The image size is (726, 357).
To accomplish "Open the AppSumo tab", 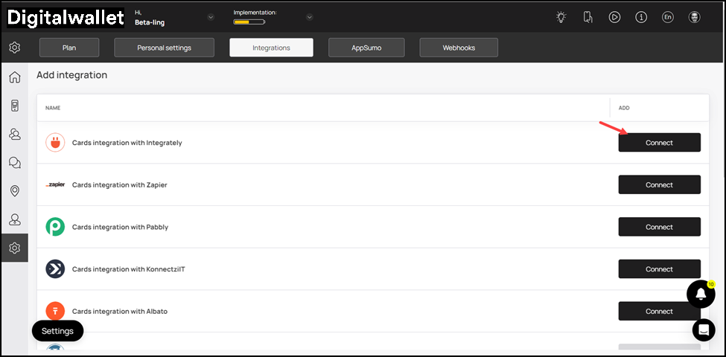I will pos(366,48).
